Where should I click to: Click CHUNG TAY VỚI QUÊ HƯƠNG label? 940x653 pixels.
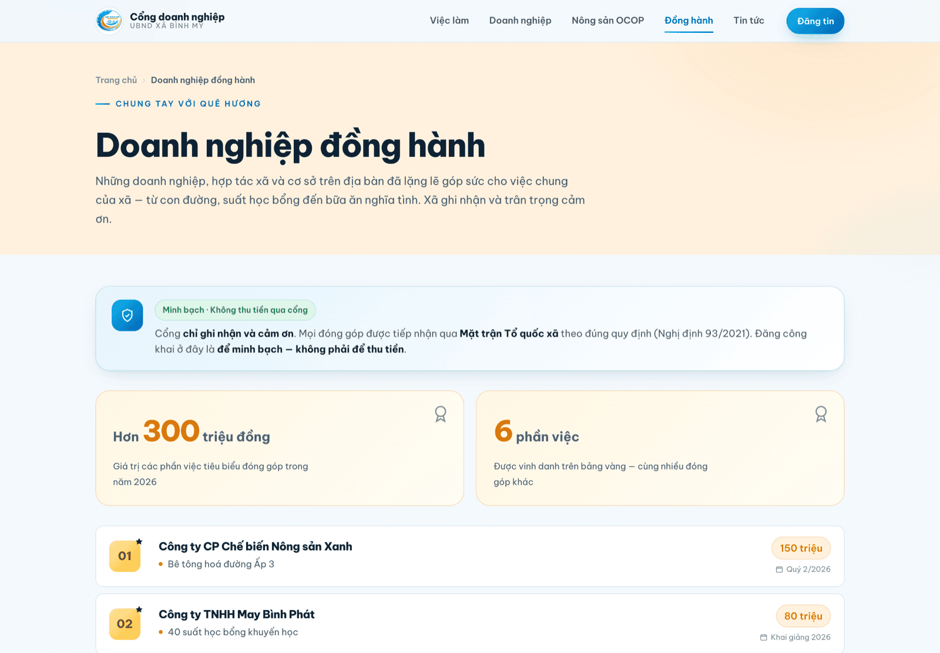pos(188,103)
